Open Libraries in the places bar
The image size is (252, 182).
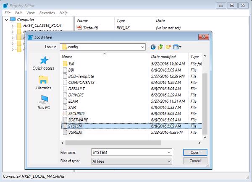(43, 83)
